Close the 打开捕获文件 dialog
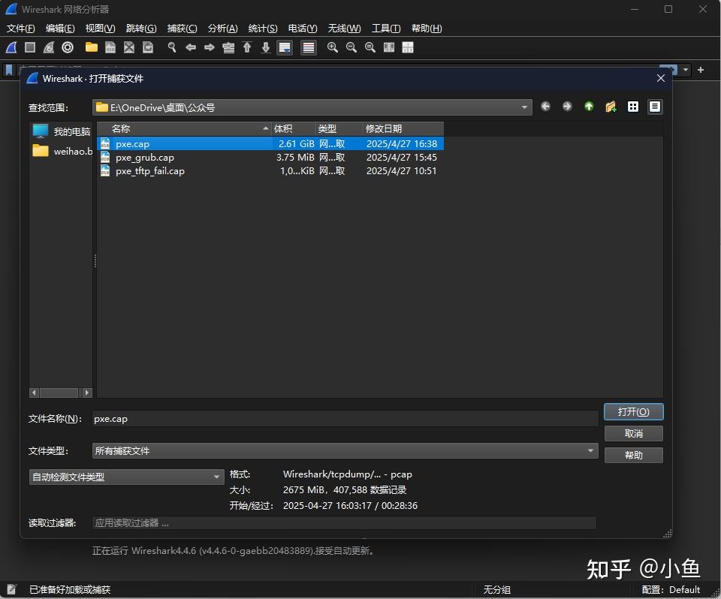This screenshot has height=599, width=721. [x=661, y=78]
